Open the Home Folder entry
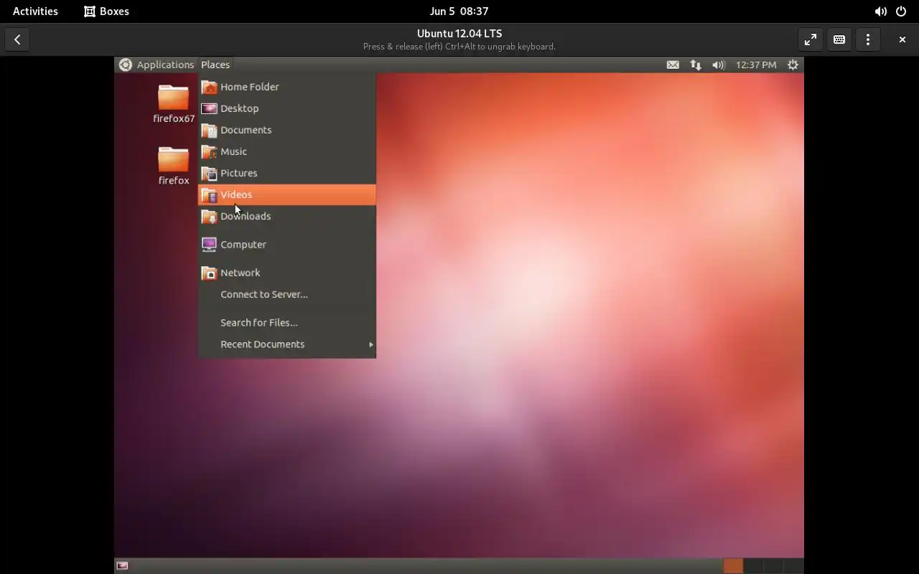Image resolution: width=919 pixels, height=574 pixels. [x=286, y=87]
